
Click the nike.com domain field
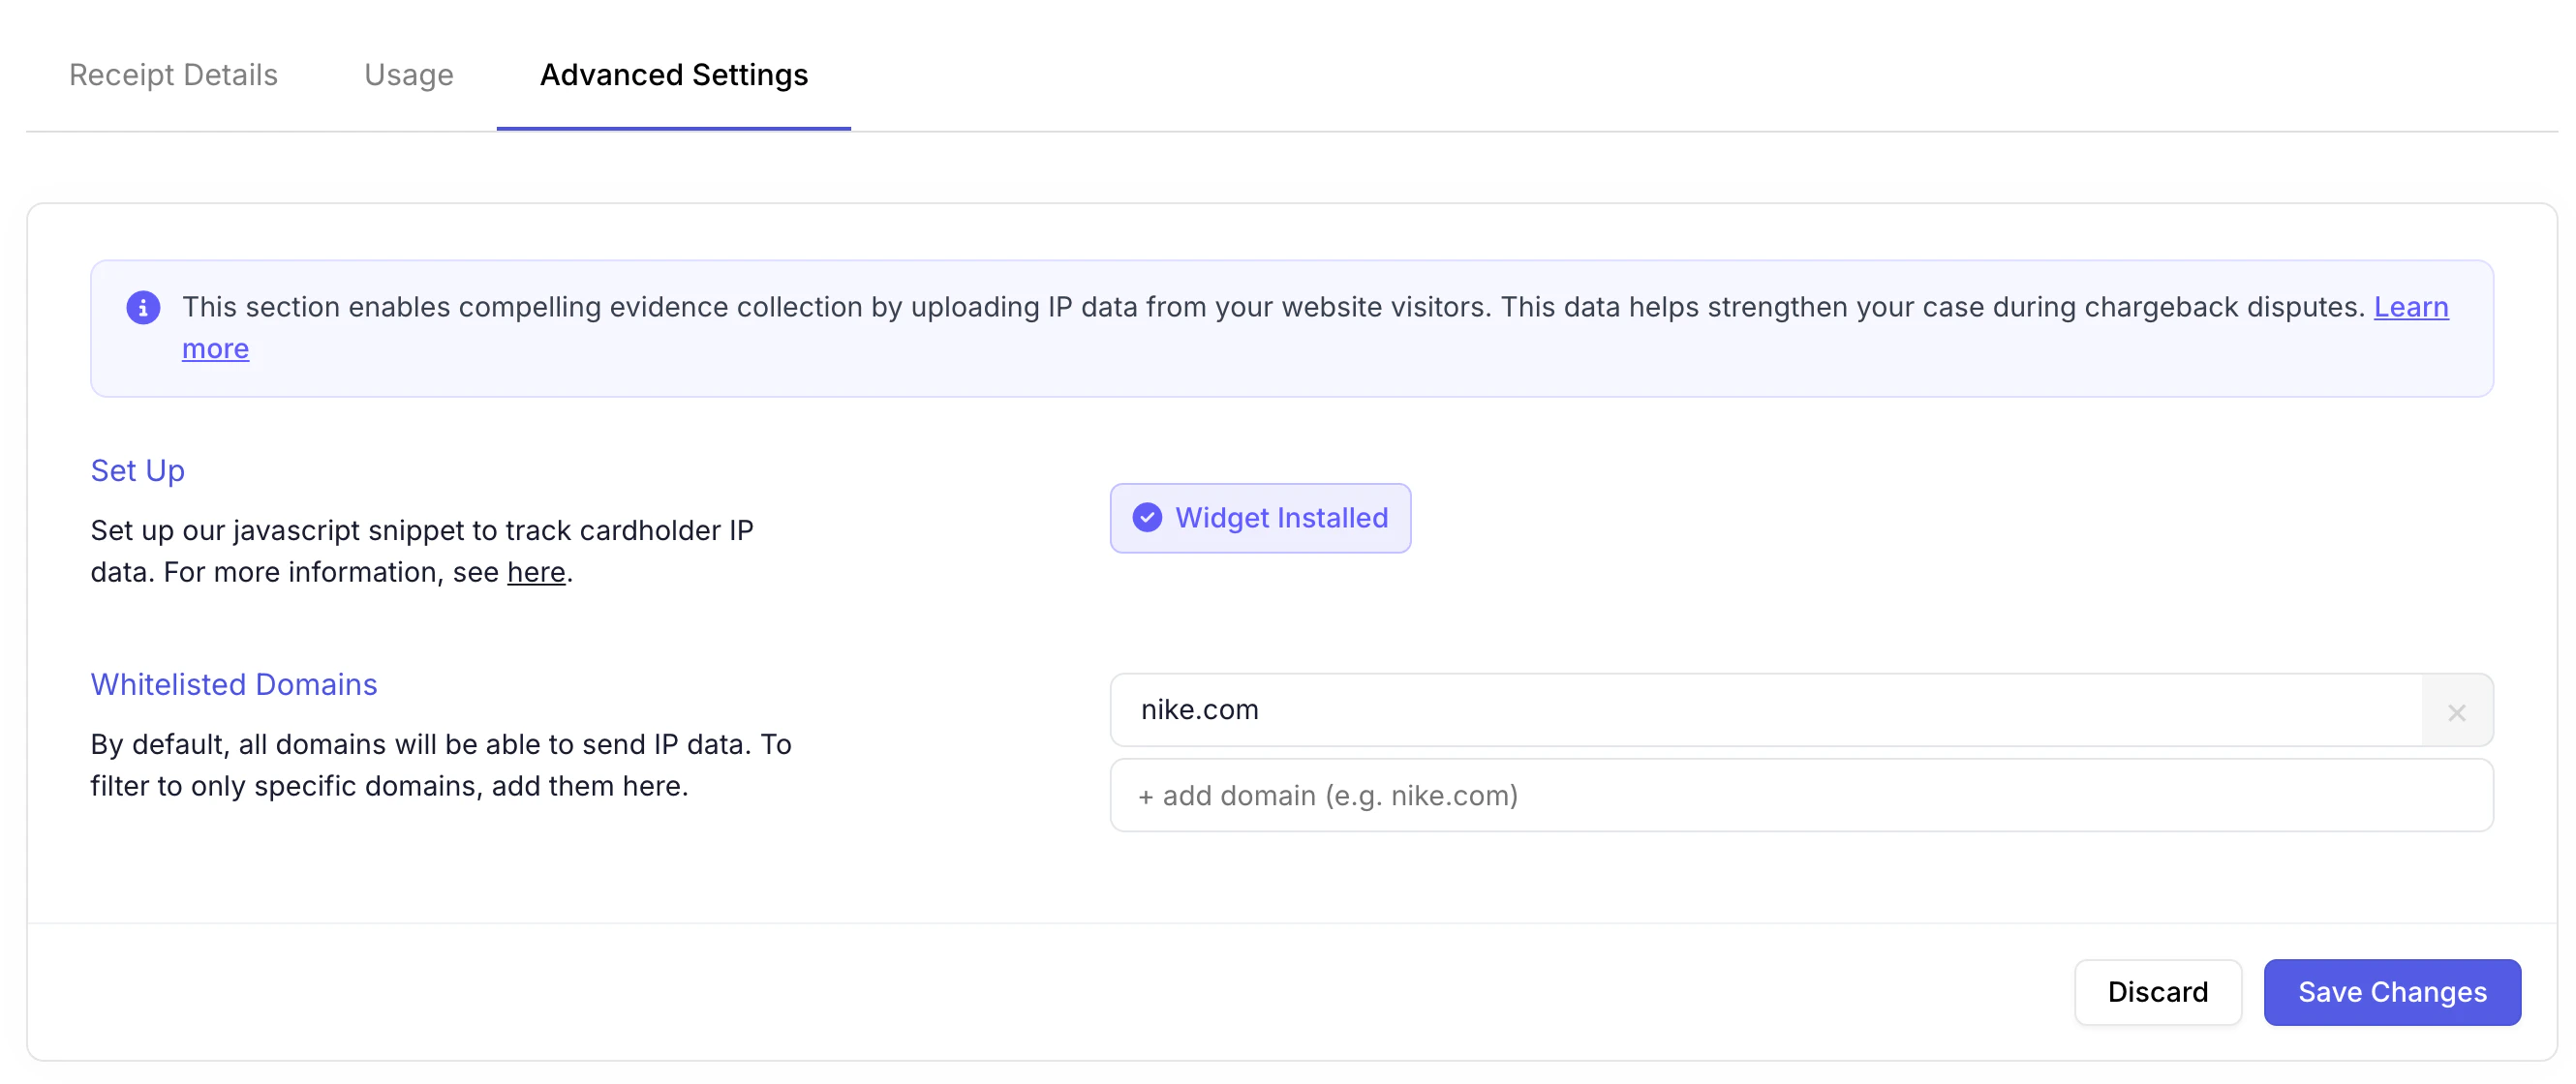tap(1765, 709)
